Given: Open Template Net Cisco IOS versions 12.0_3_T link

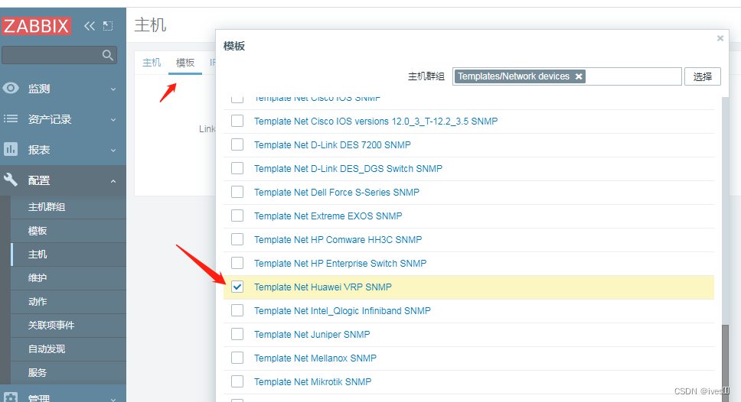Looking at the screenshot, I should click(x=376, y=122).
